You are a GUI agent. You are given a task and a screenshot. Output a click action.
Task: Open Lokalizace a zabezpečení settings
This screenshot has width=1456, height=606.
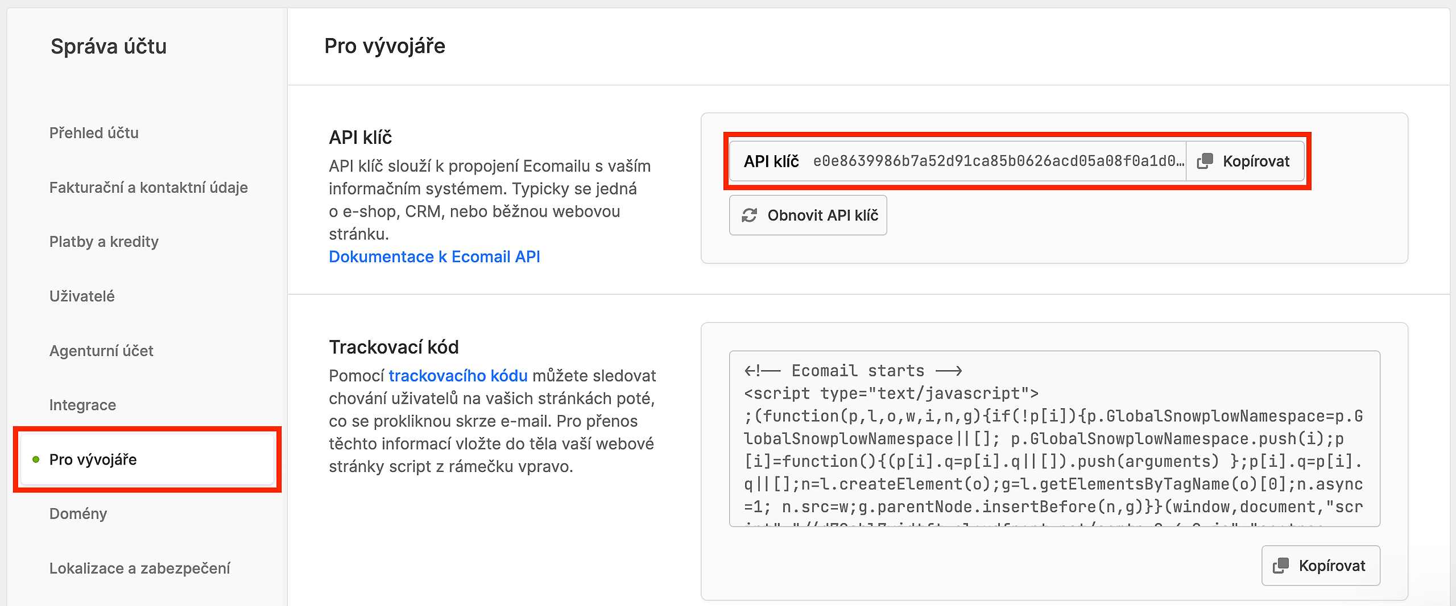(x=139, y=568)
